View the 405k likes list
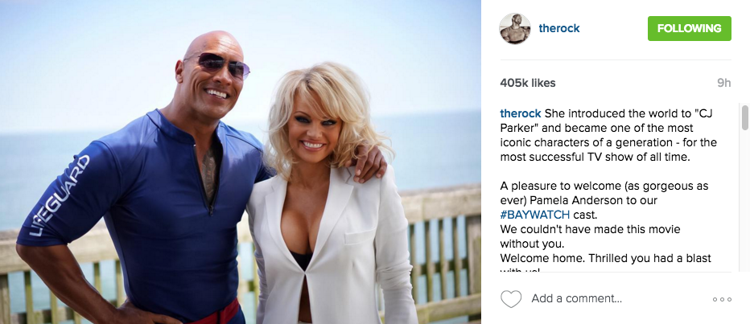The height and width of the screenshot is (324, 750). click(x=528, y=83)
